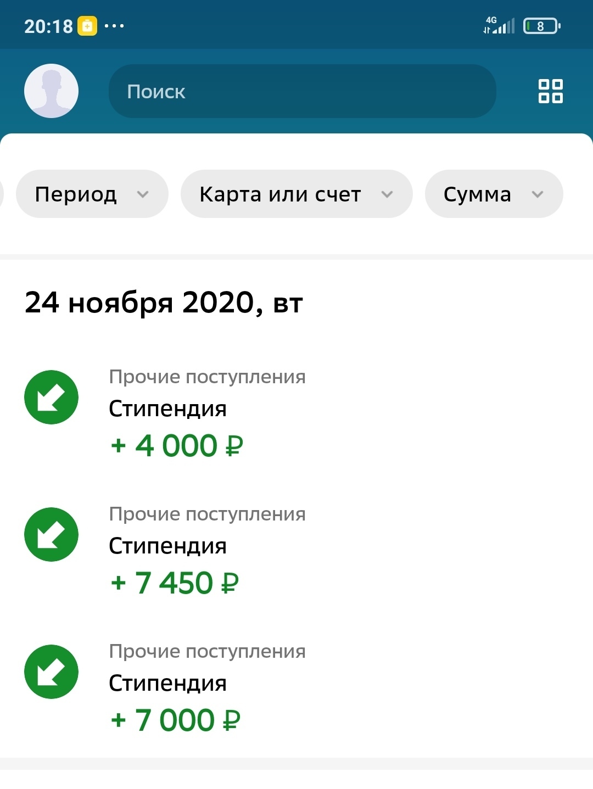The width and height of the screenshot is (593, 789).
Task: Tap the incoming arrow icon for 7 000 ₽
Action: tap(51, 672)
